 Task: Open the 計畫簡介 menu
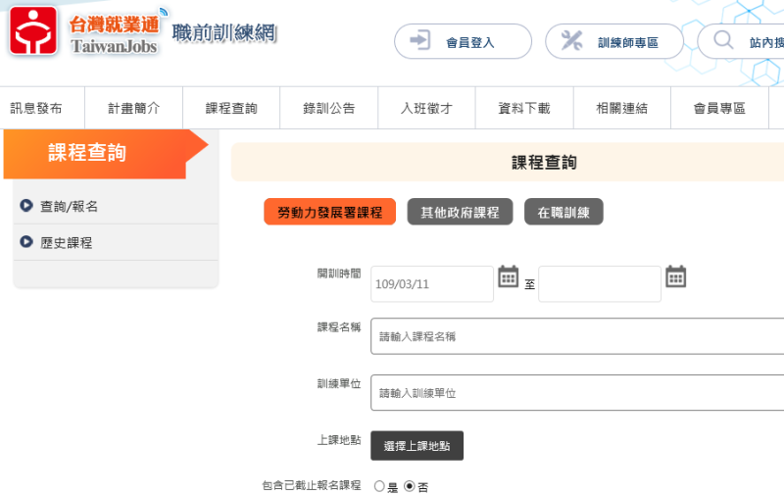click(134, 108)
